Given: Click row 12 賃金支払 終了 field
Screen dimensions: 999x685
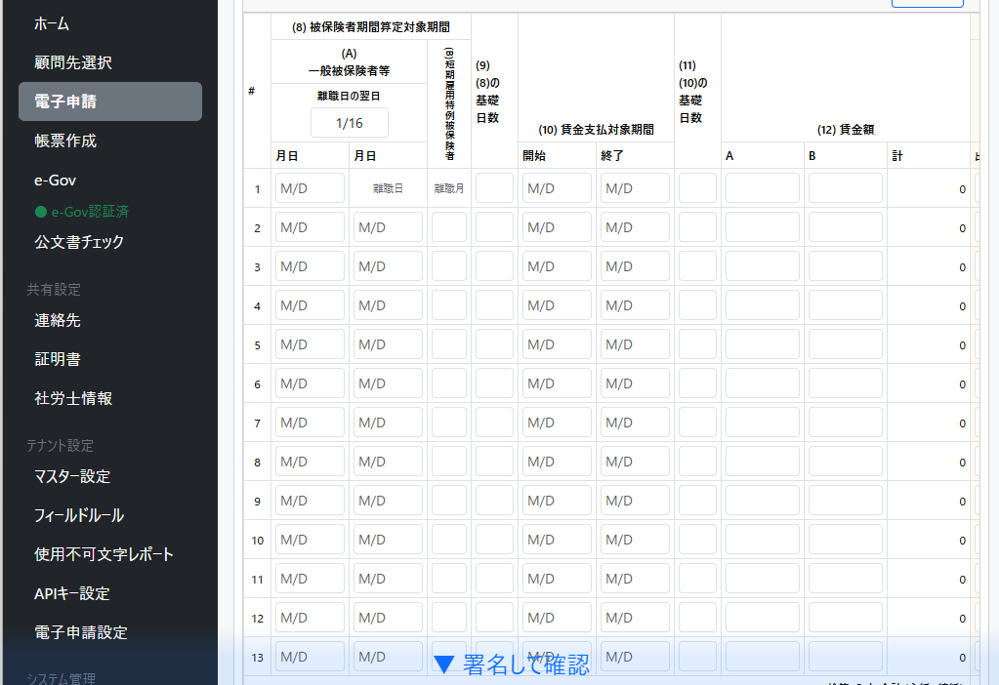Looking at the screenshot, I should click(635, 618).
